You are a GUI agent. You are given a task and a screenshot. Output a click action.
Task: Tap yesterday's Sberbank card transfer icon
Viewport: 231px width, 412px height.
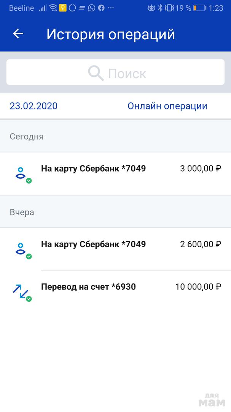coord(21,249)
